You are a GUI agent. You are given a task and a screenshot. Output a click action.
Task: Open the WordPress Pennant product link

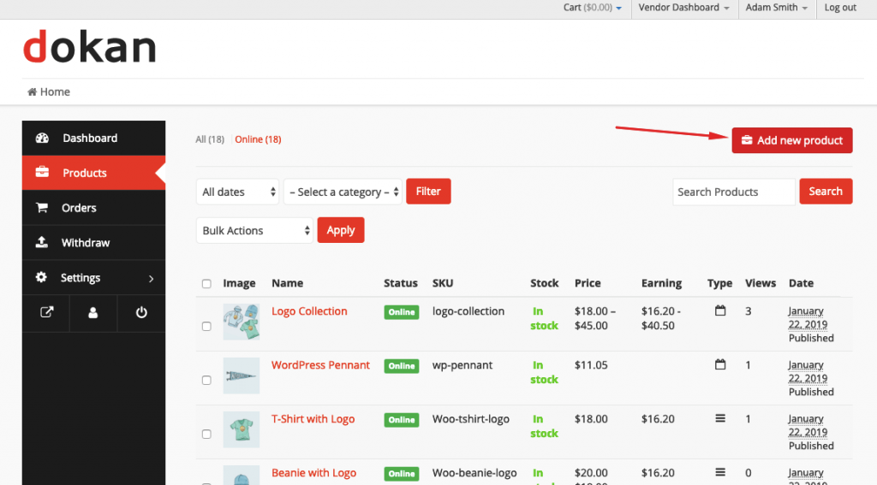[320, 365]
